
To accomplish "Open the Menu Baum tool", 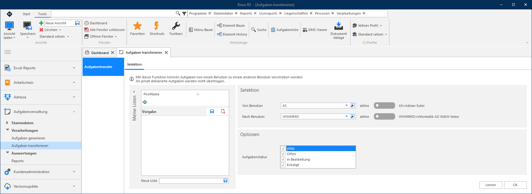I will coord(201,30).
